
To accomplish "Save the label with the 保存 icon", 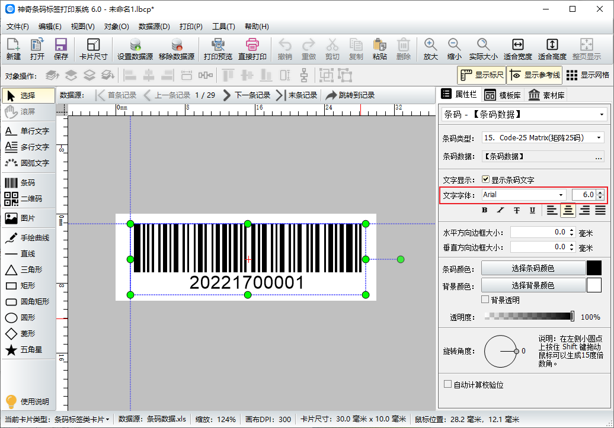I will pyautogui.click(x=61, y=49).
